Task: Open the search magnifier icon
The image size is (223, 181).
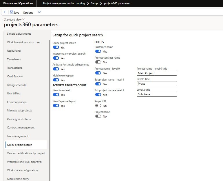Action: [x=39, y=12]
